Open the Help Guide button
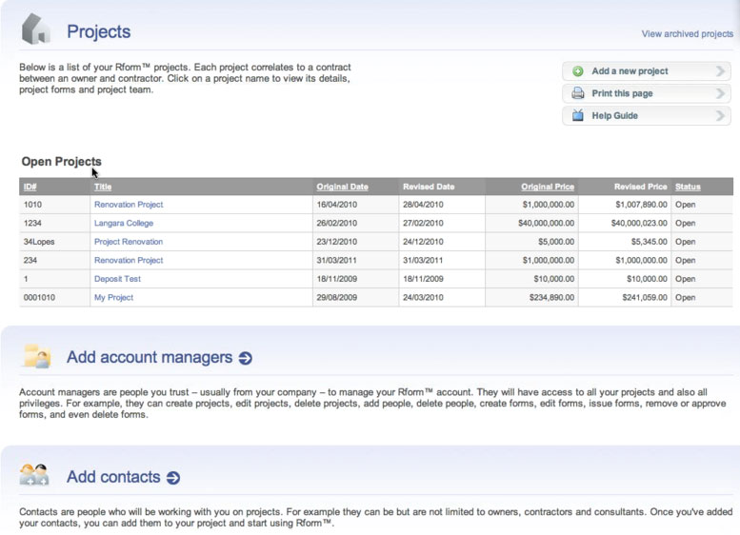The image size is (740, 535). click(647, 115)
